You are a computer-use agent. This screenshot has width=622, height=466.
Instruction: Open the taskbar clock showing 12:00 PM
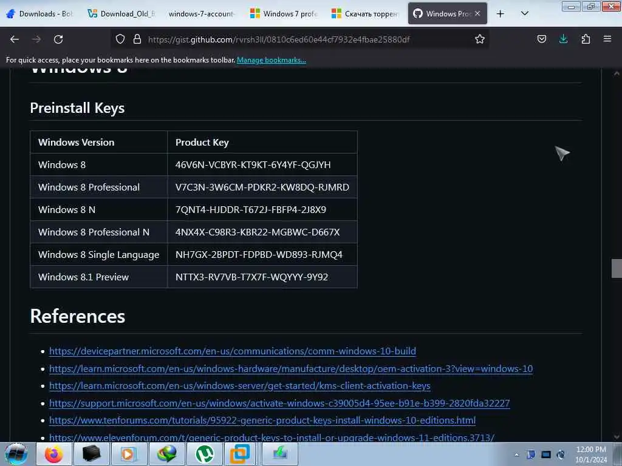591,454
